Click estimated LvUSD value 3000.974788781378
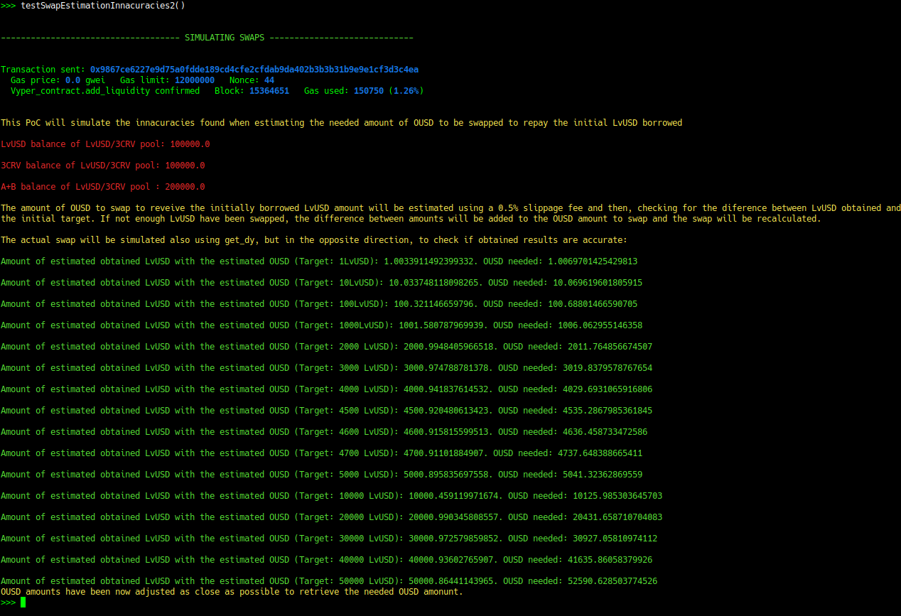The width and height of the screenshot is (901, 616). (446, 368)
